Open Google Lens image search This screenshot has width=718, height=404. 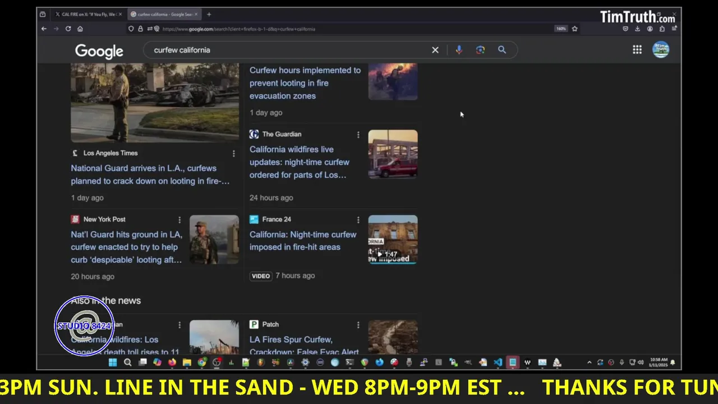point(480,50)
